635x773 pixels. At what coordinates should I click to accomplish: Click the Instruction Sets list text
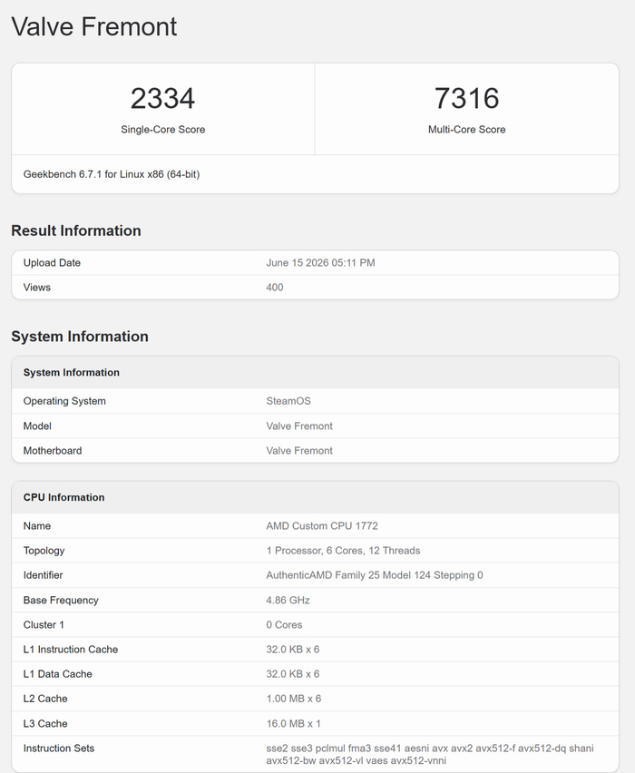pos(430,754)
